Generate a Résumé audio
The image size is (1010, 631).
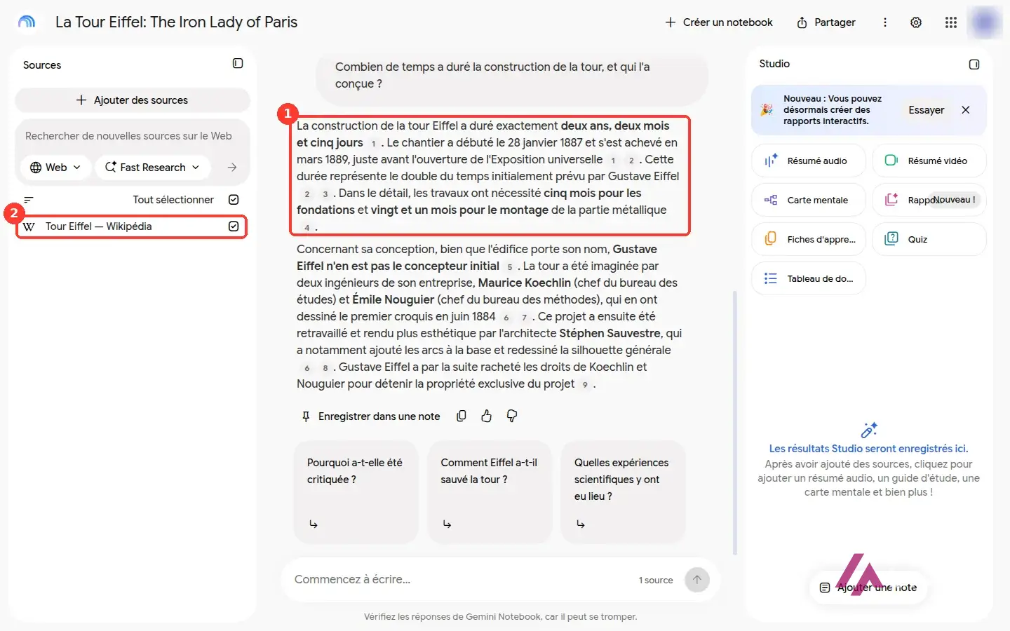click(x=809, y=161)
